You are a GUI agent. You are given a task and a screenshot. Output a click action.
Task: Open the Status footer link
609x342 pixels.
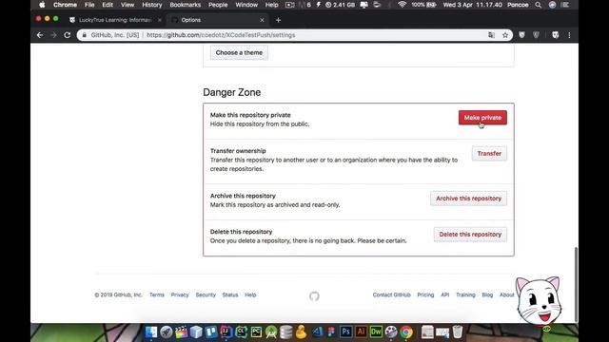point(230,294)
